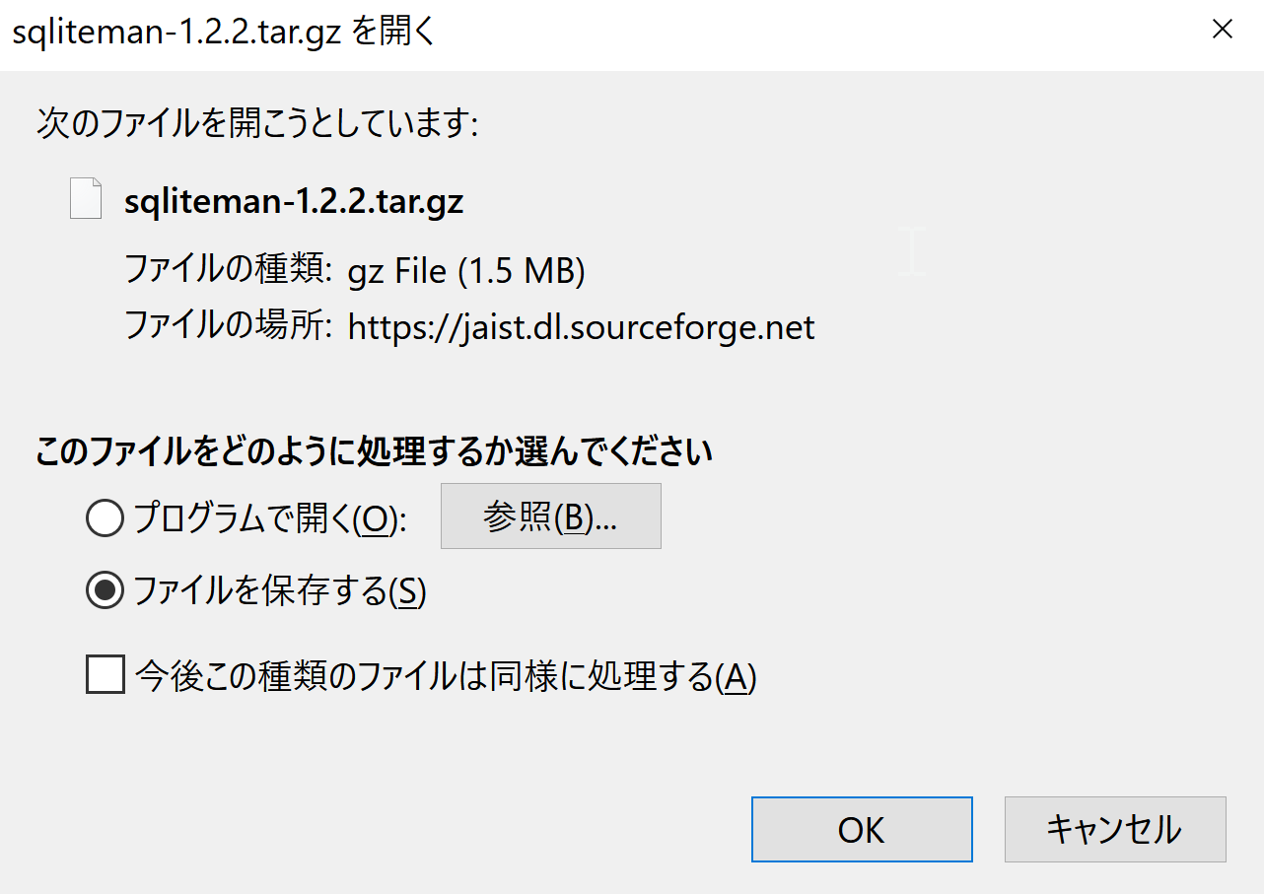Click the bold sqliteman-1.2.2.tar.gz file name
The height and width of the screenshot is (894, 1264).
[294, 202]
